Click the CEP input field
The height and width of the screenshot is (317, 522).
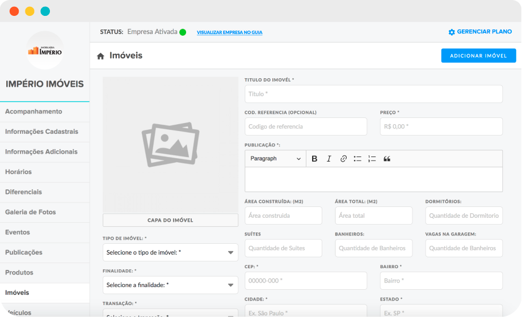(306, 281)
